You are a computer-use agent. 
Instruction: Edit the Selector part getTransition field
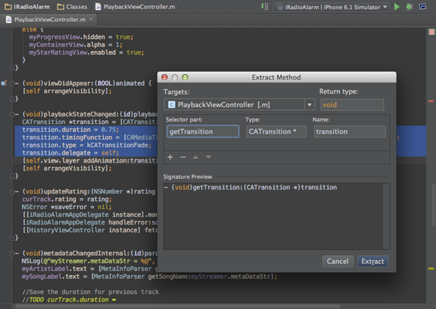[x=203, y=132]
